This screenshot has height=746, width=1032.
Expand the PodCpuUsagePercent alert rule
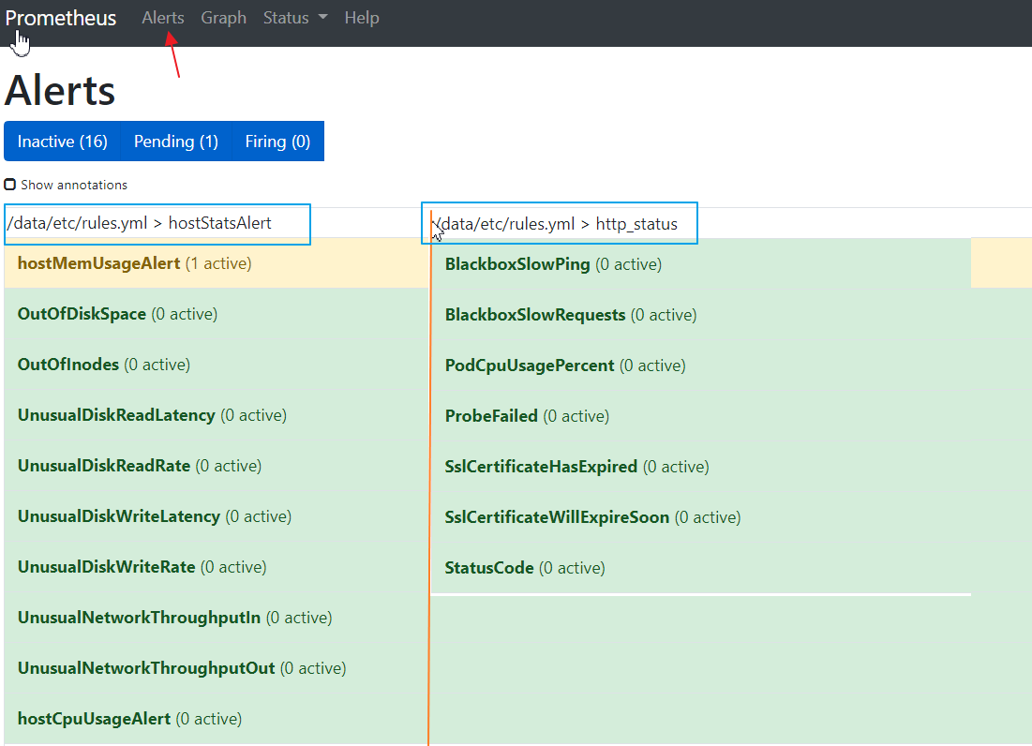tap(701, 366)
